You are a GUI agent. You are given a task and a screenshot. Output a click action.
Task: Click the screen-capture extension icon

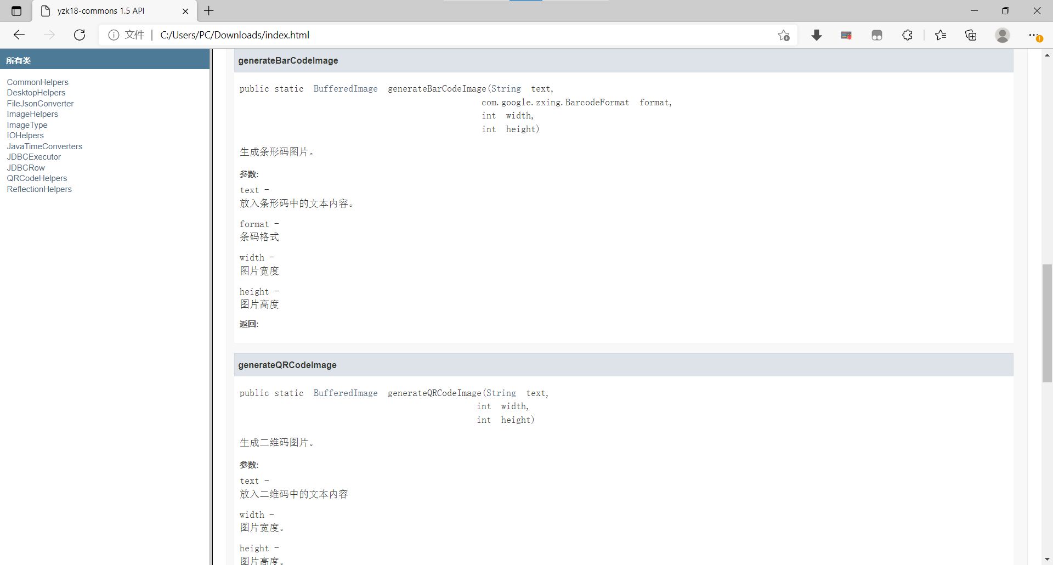[846, 35]
